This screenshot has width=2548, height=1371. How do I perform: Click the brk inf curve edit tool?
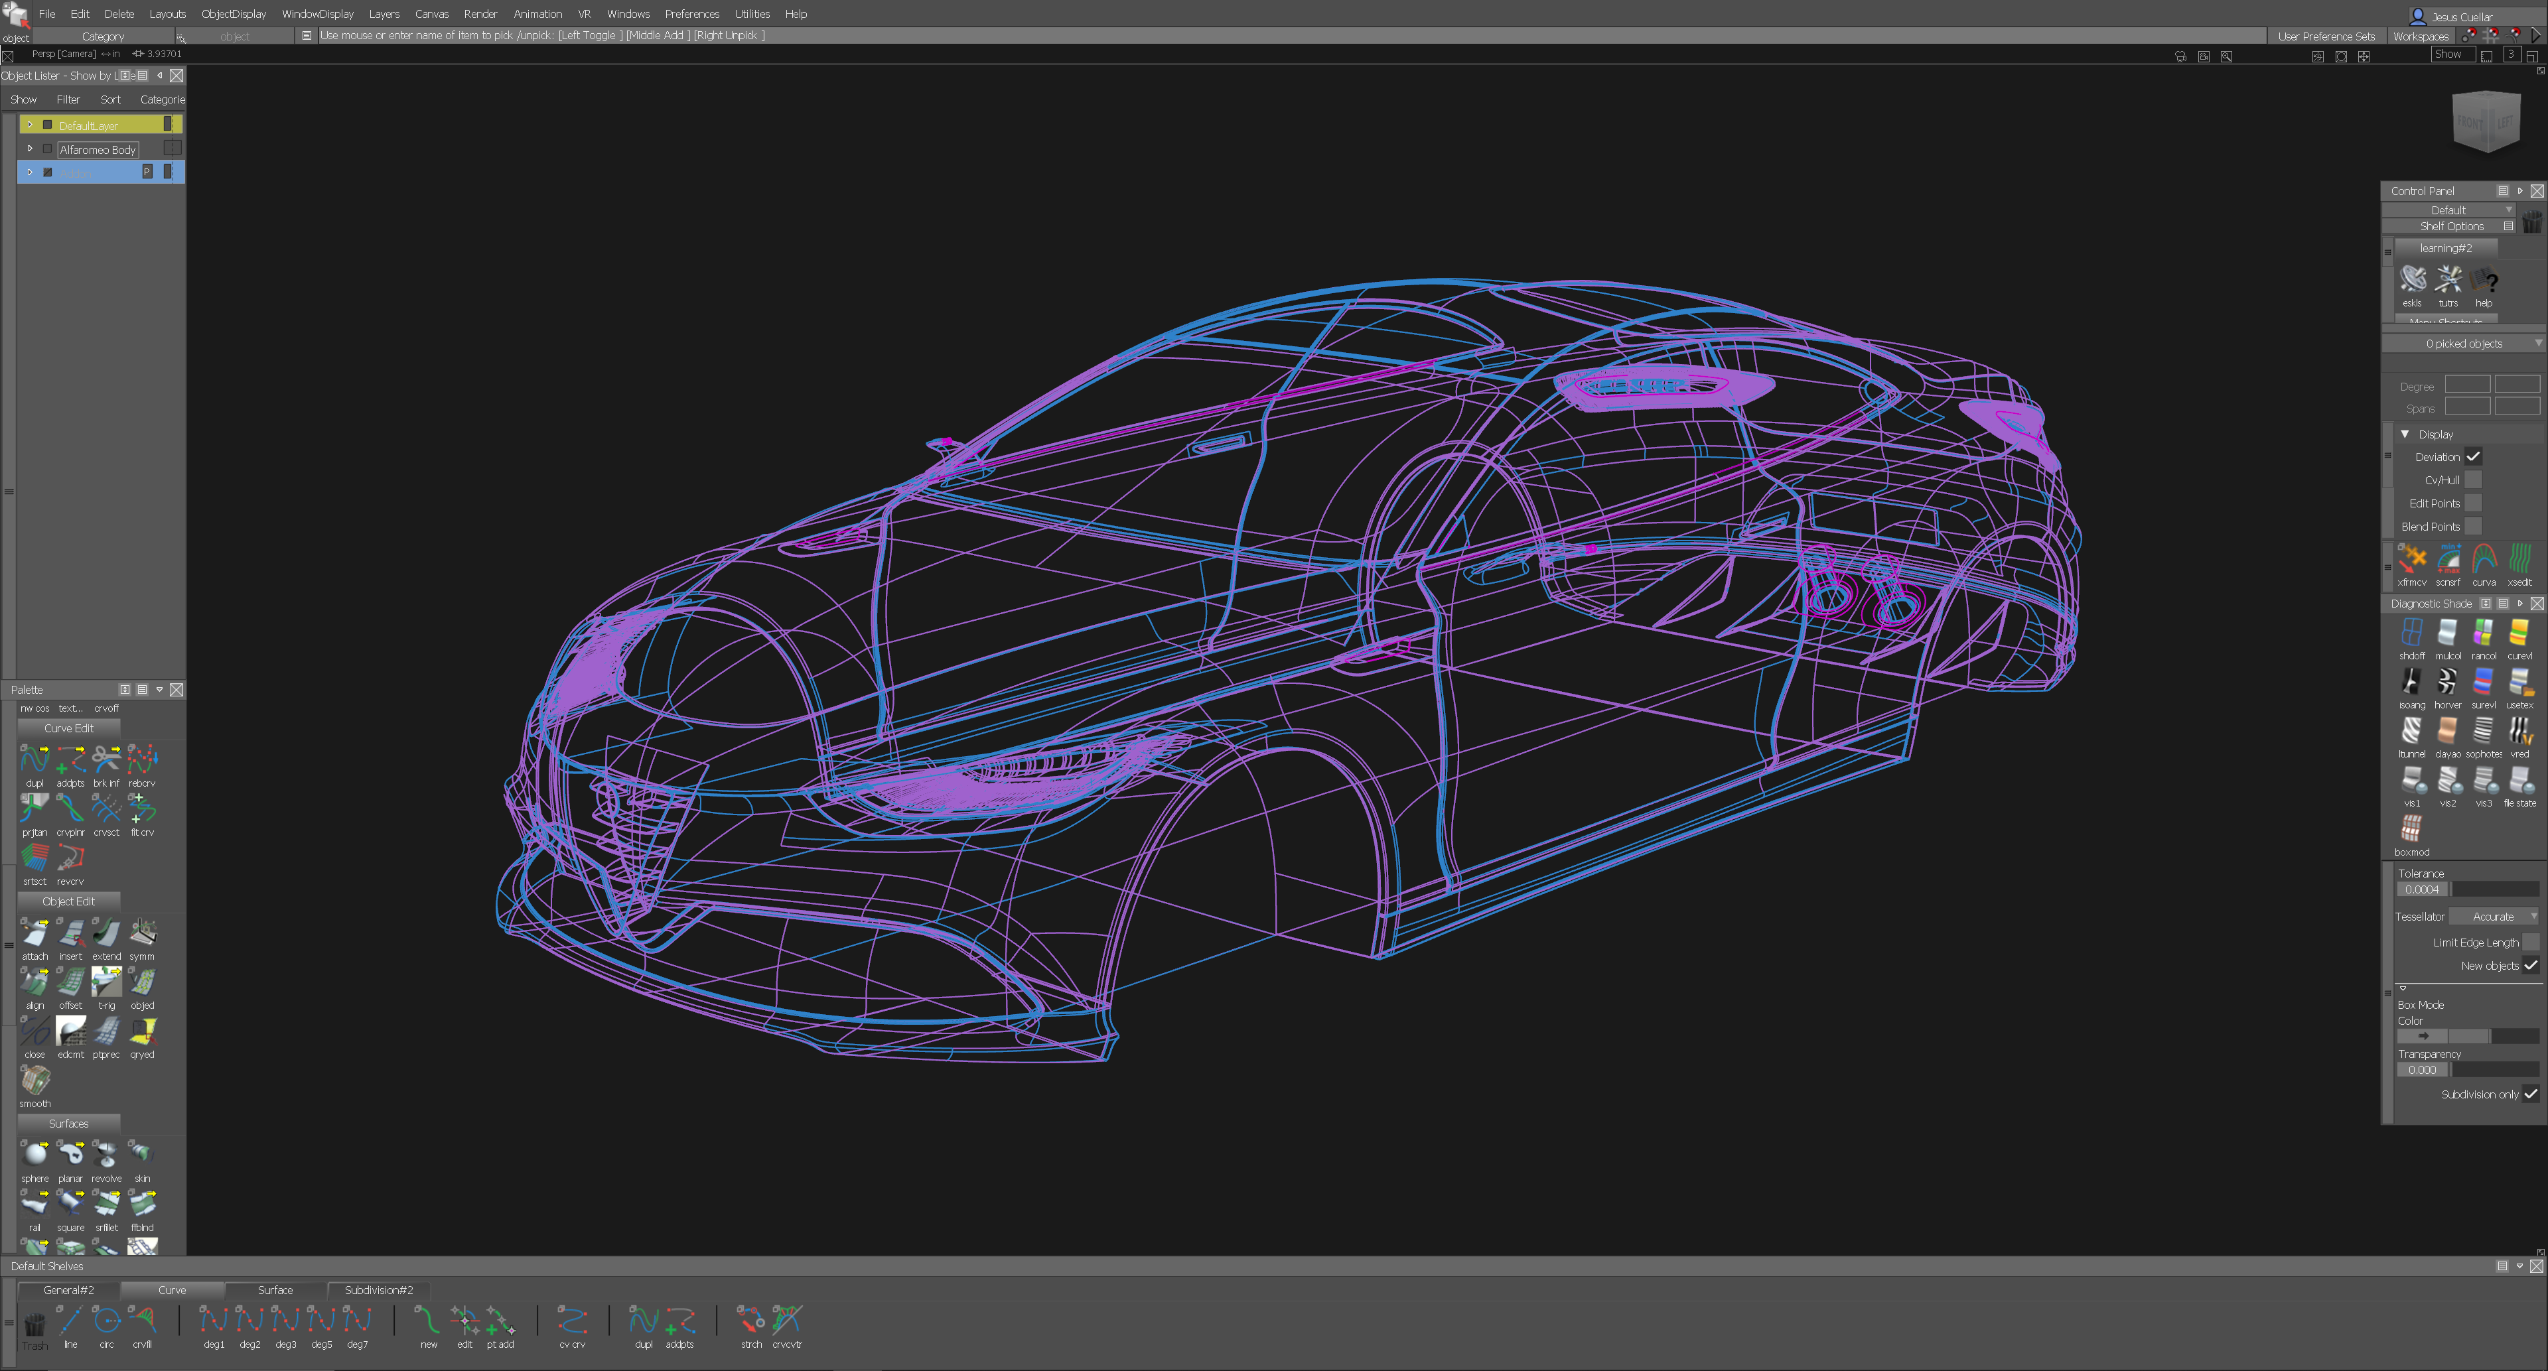point(106,760)
